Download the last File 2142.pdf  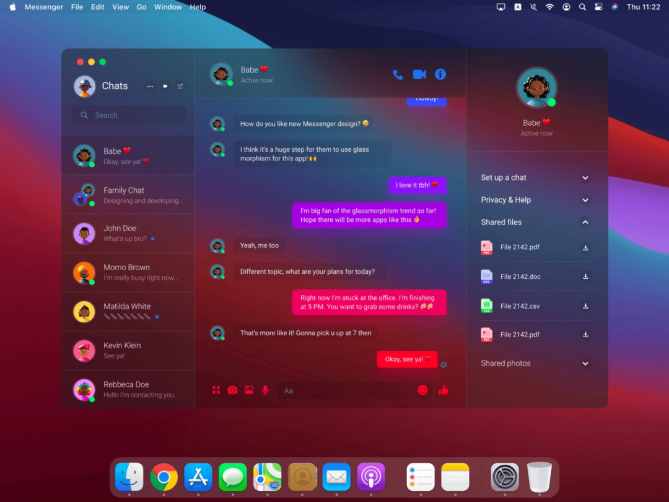tap(585, 335)
